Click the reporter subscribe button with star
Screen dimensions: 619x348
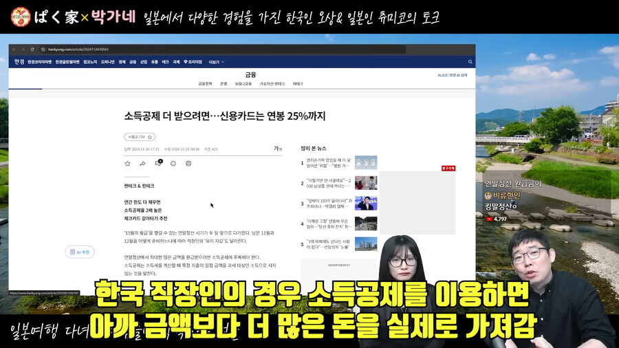[140, 137]
